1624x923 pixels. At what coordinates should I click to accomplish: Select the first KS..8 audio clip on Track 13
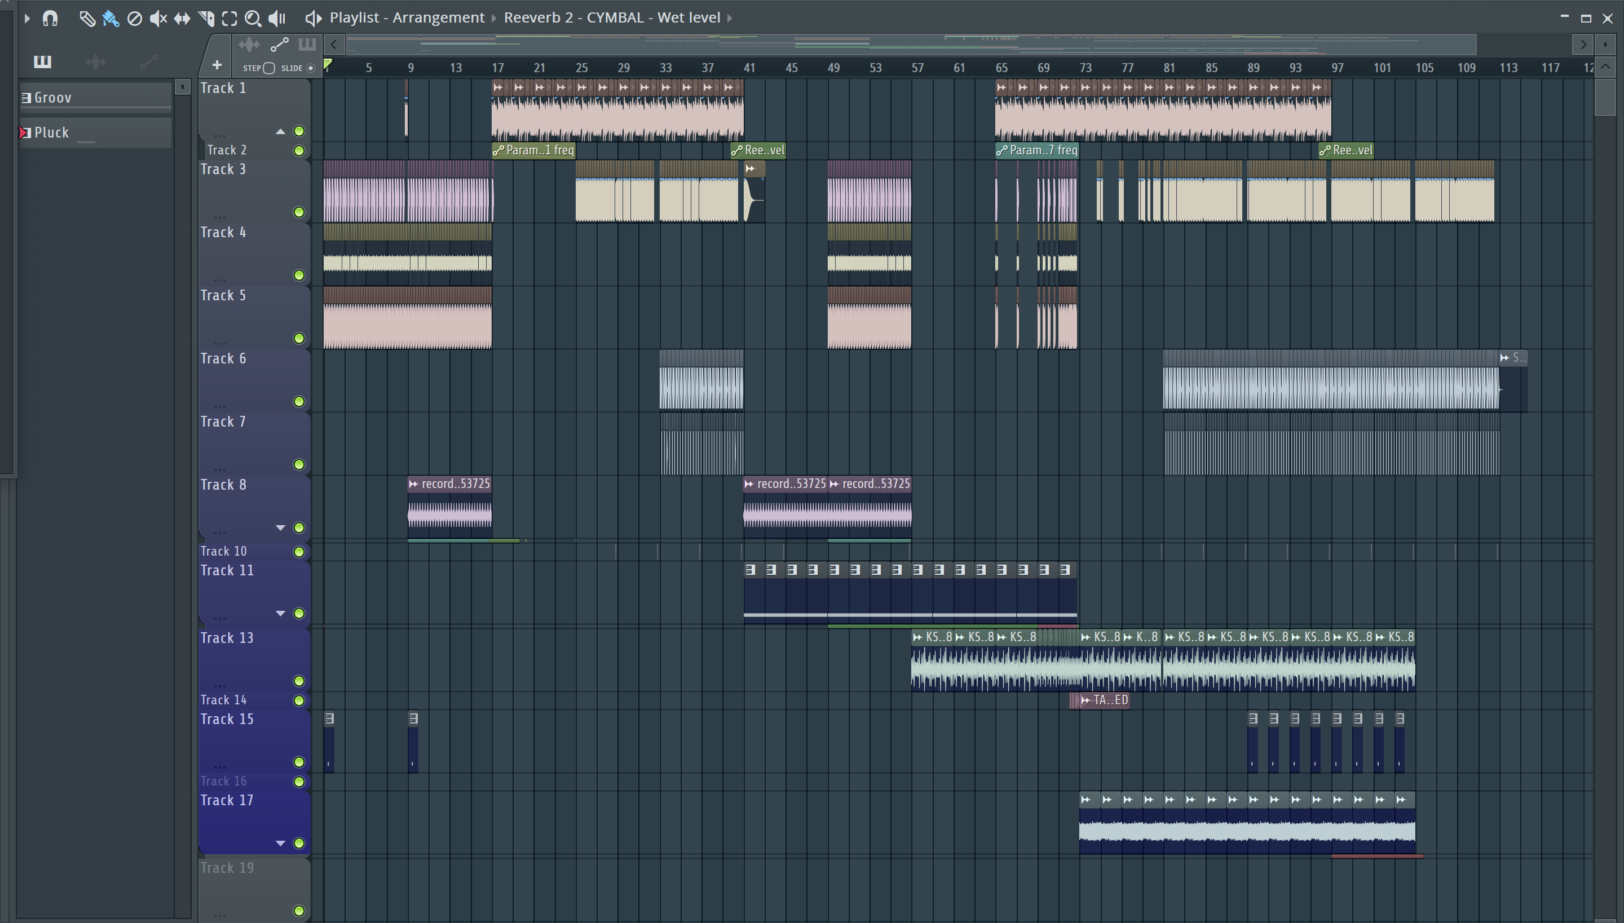pyautogui.click(x=932, y=660)
